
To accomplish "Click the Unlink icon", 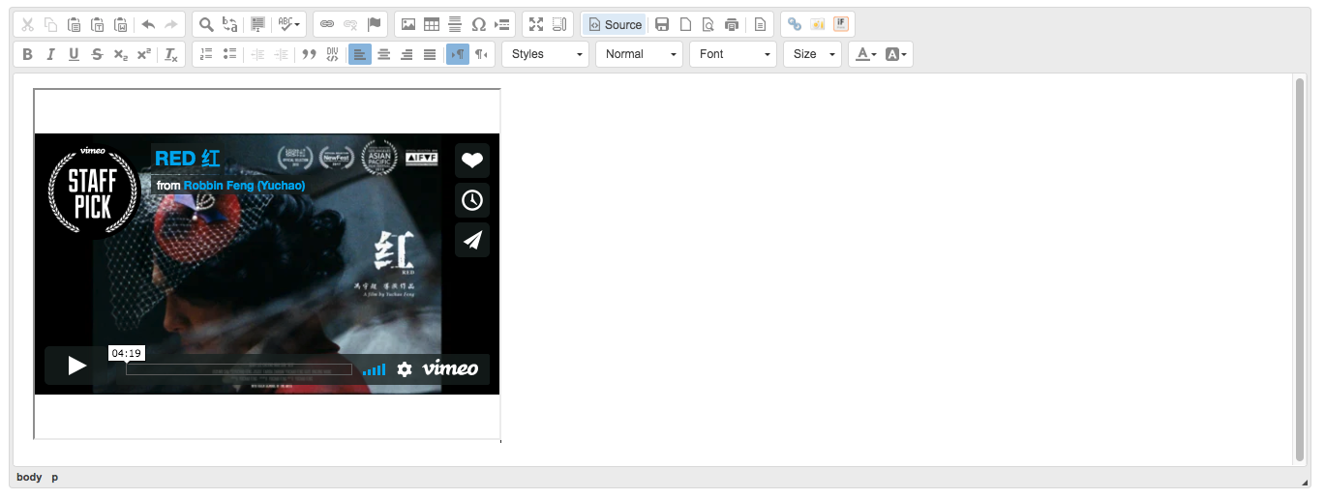I will click(350, 24).
